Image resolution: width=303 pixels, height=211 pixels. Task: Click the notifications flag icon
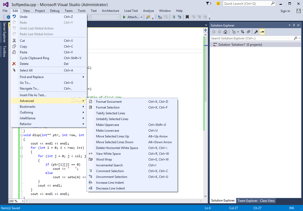(208, 3)
